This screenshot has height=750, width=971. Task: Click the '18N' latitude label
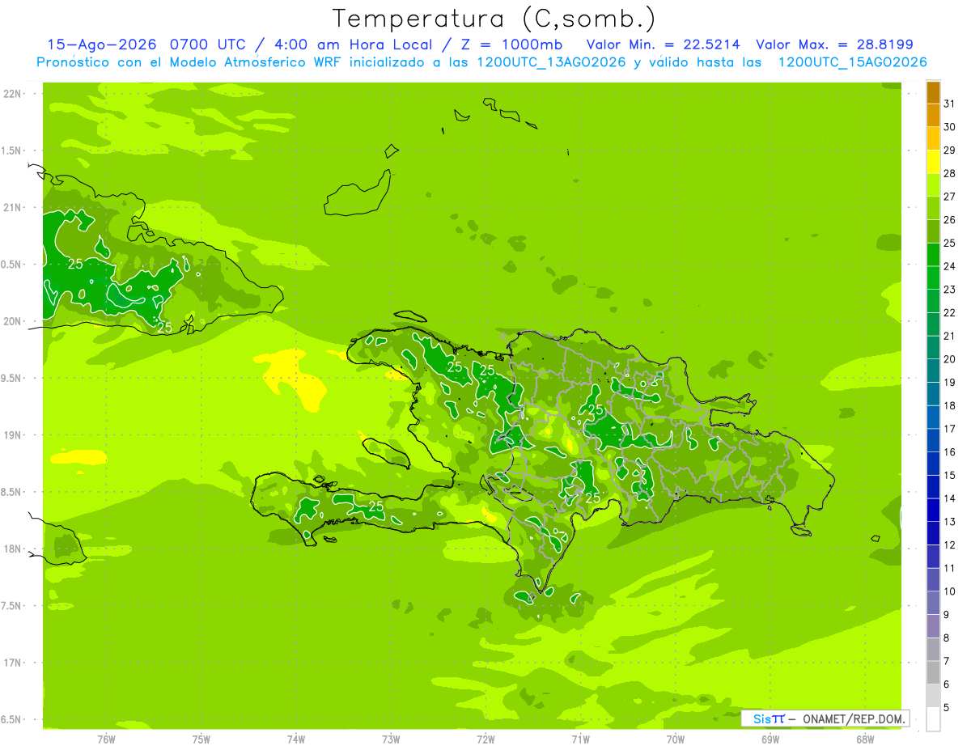click(13, 549)
